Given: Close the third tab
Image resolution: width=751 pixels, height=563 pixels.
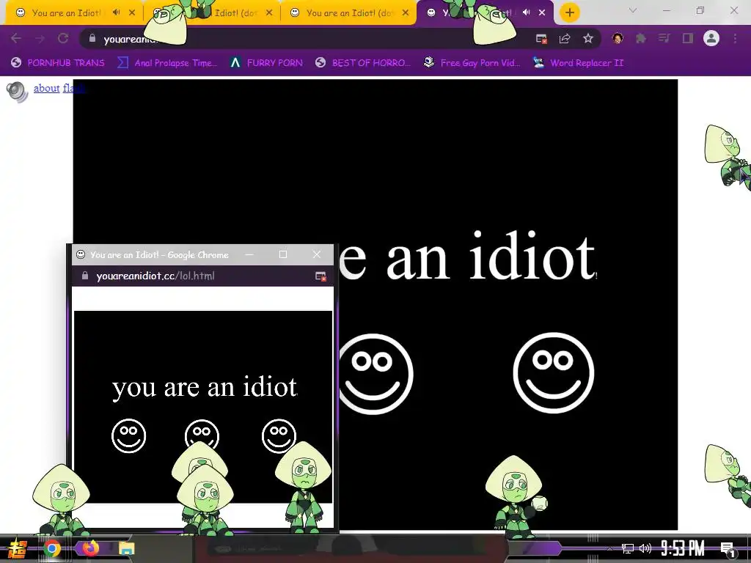Looking at the screenshot, I should coord(406,12).
